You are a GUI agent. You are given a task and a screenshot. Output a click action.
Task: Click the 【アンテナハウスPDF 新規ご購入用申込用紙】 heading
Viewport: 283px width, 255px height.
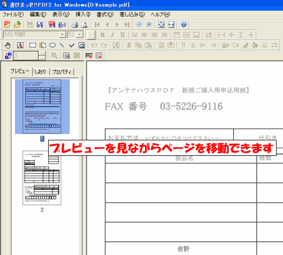(x=178, y=90)
